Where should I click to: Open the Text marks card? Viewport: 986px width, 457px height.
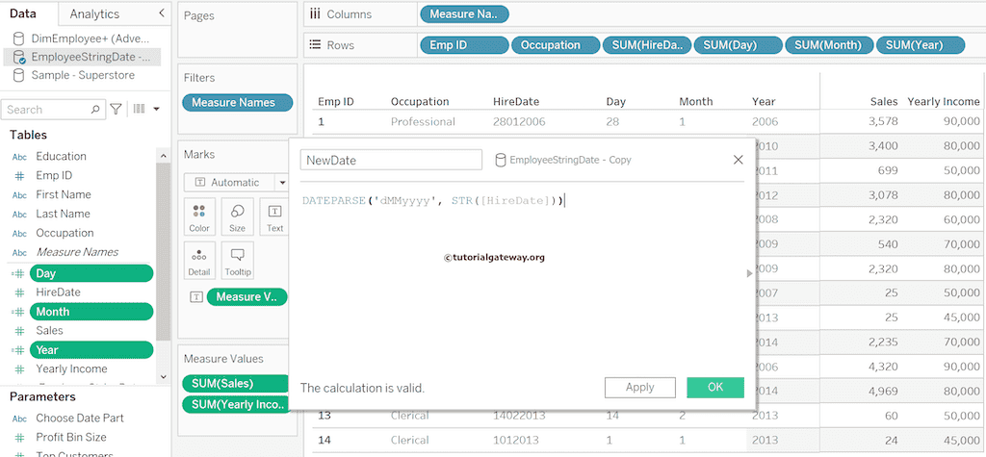tap(274, 216)
